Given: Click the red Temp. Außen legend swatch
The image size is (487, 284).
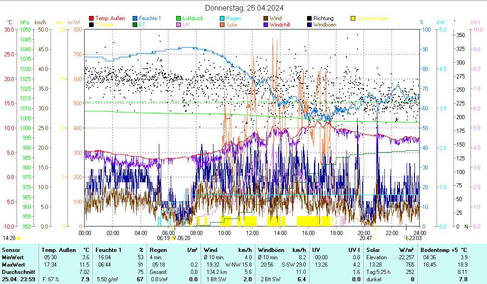Looking at the screenshot, I should [91, 19].
